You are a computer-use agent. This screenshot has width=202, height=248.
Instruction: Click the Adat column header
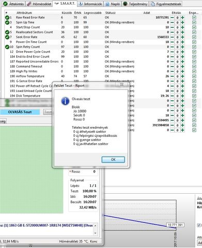(x=147, y=13)
